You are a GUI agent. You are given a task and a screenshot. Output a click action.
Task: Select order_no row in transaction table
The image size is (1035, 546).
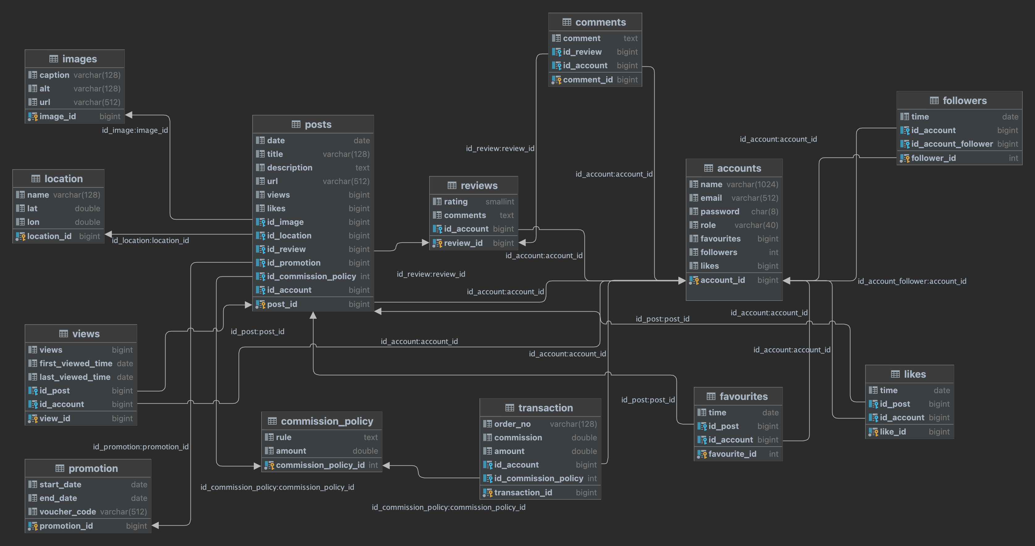[512, 424]
